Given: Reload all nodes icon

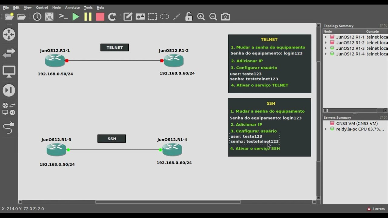Looking at the screenshot, I should pyautogui.click(x=112, y=17).
